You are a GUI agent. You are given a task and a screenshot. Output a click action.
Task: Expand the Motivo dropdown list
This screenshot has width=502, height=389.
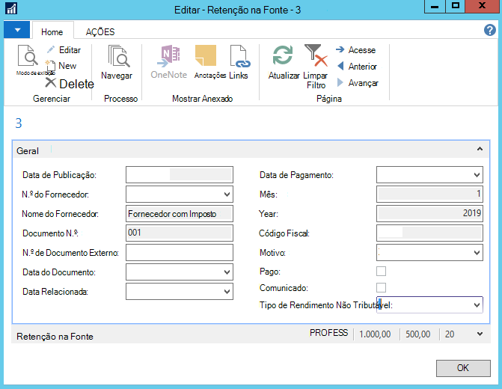point(477,253)
